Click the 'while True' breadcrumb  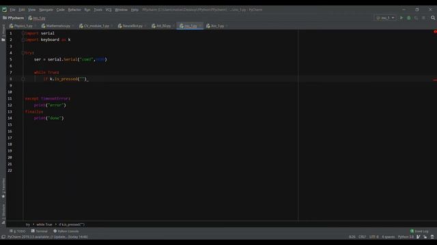coord(44,225)
